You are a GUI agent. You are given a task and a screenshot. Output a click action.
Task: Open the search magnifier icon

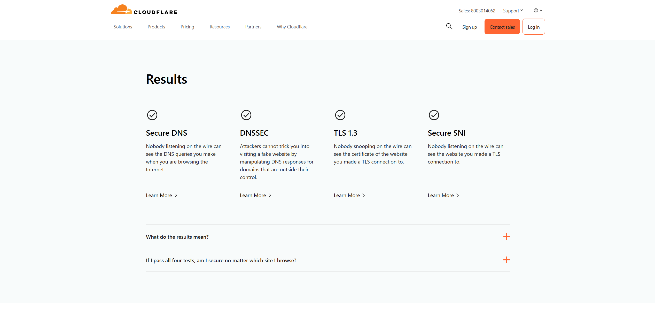(449, 26)
